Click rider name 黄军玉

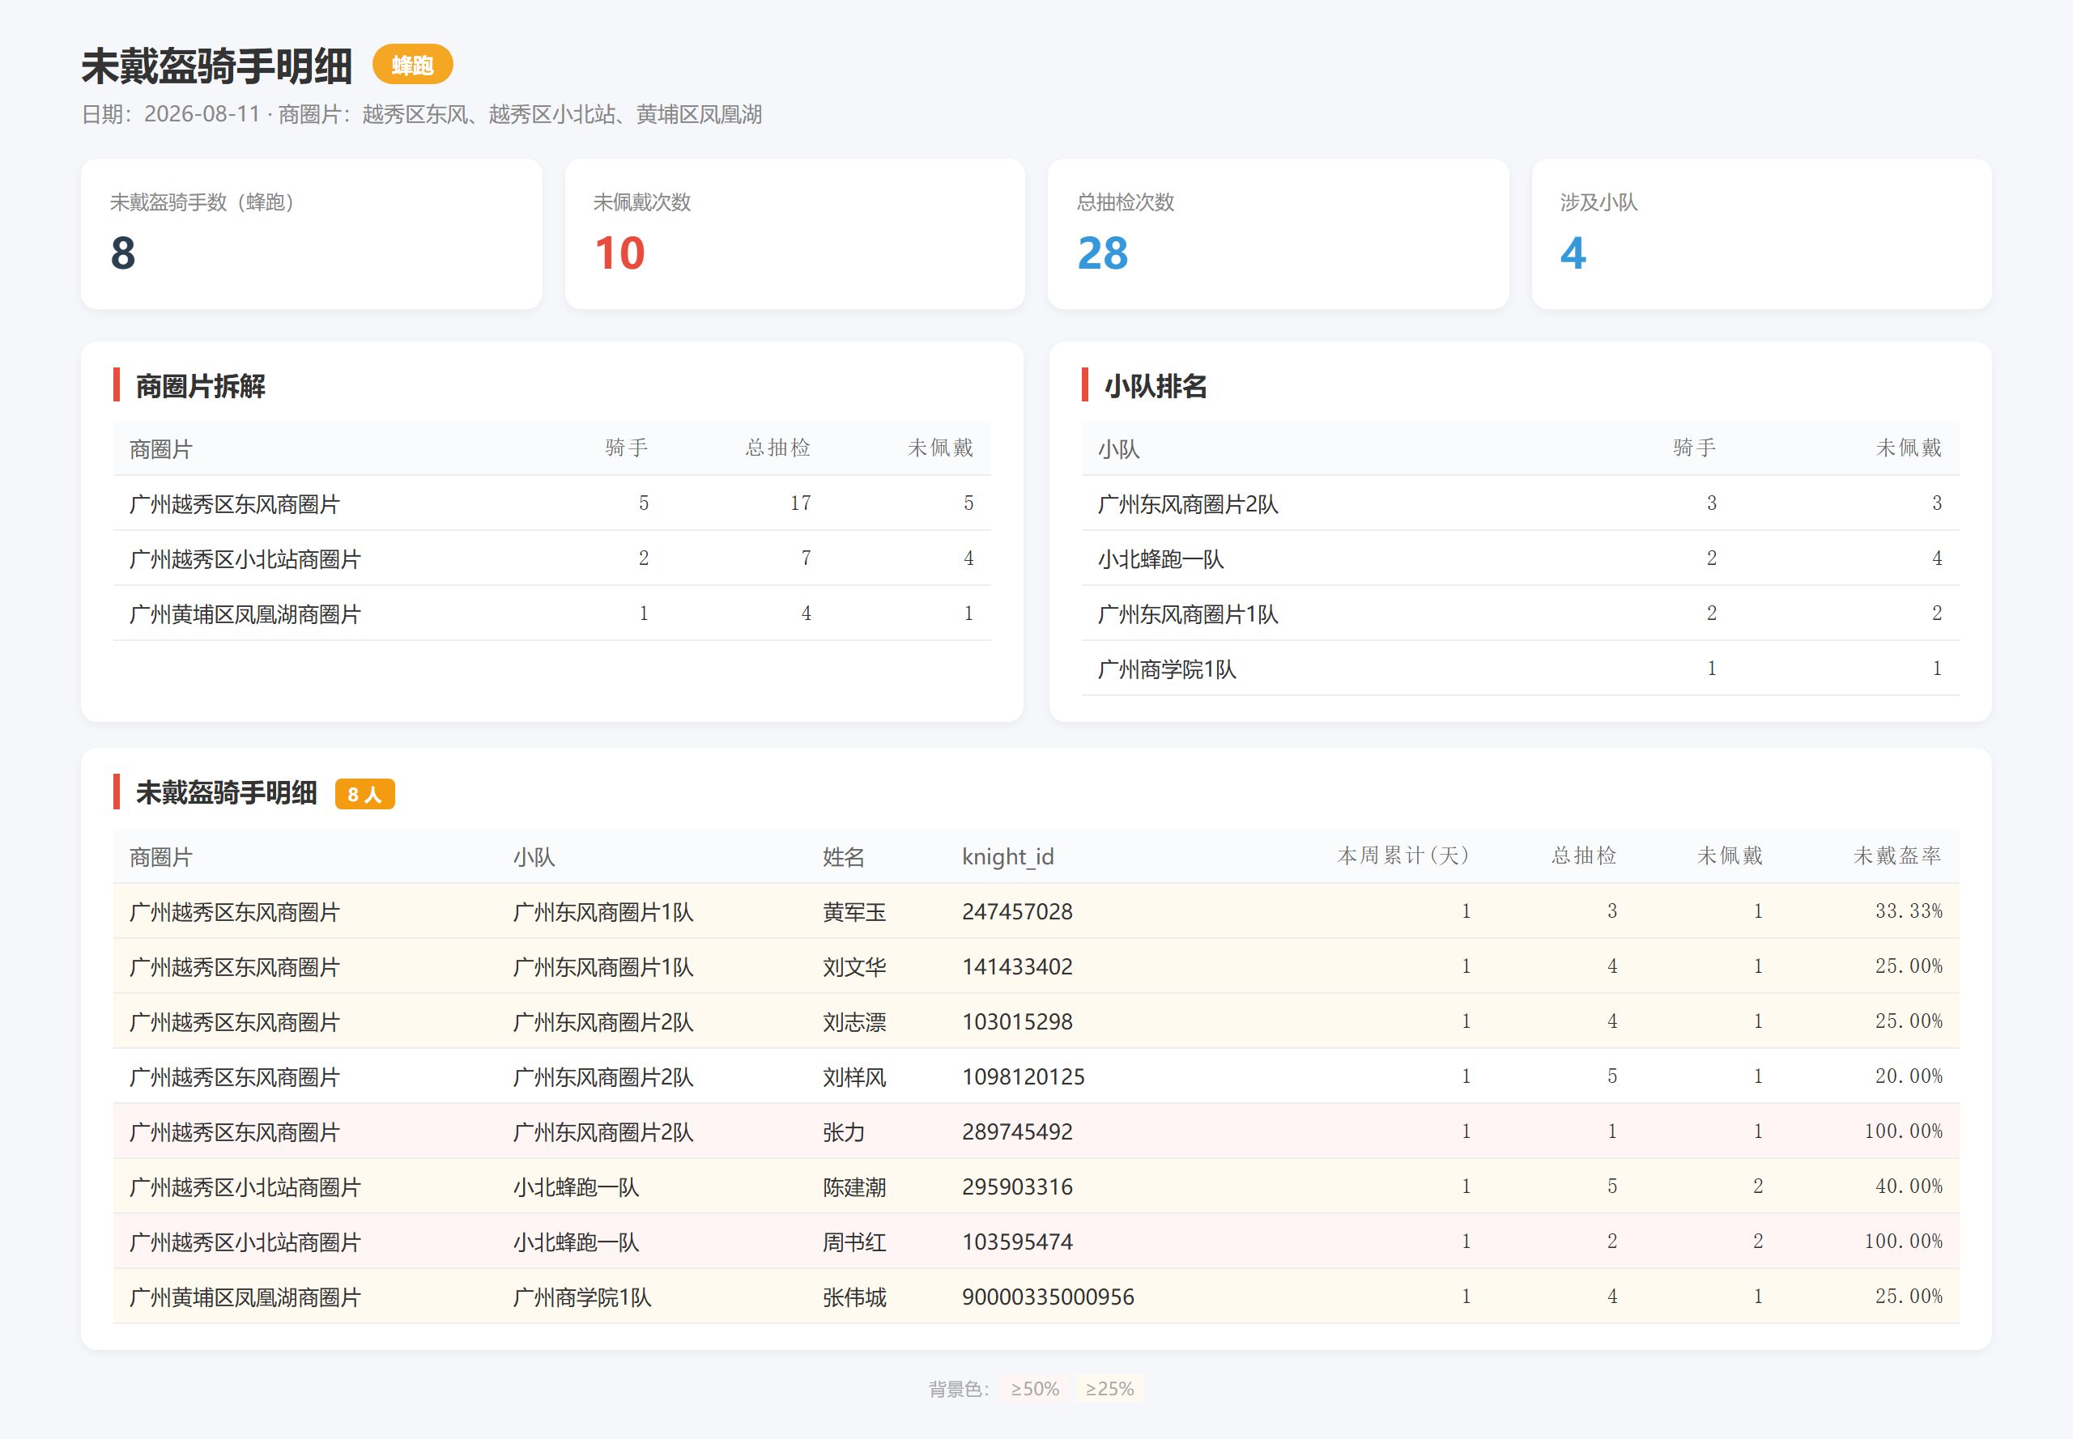(854, 911)
